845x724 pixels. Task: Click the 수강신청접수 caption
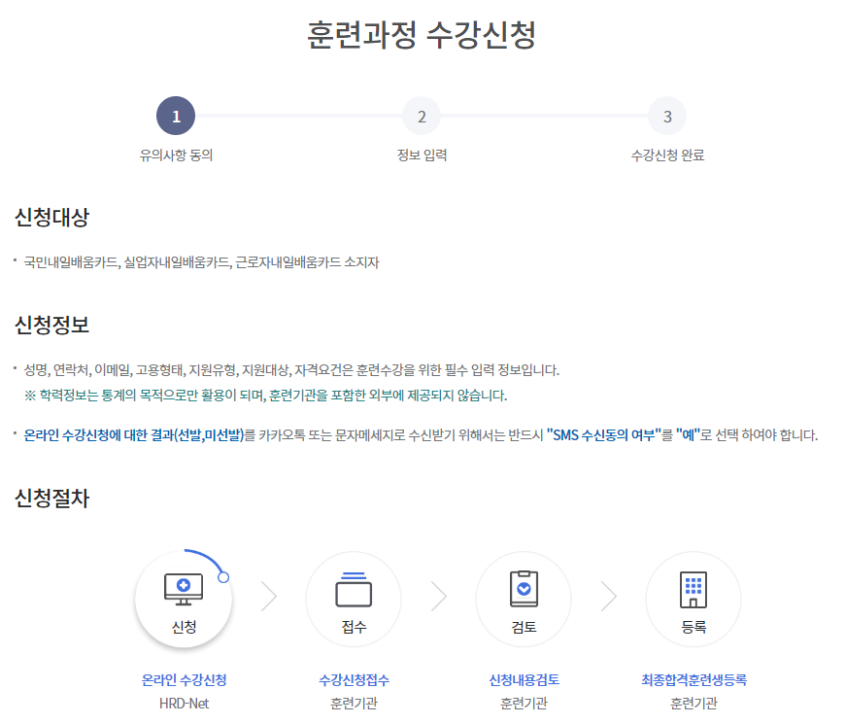[x=355, y=680]
